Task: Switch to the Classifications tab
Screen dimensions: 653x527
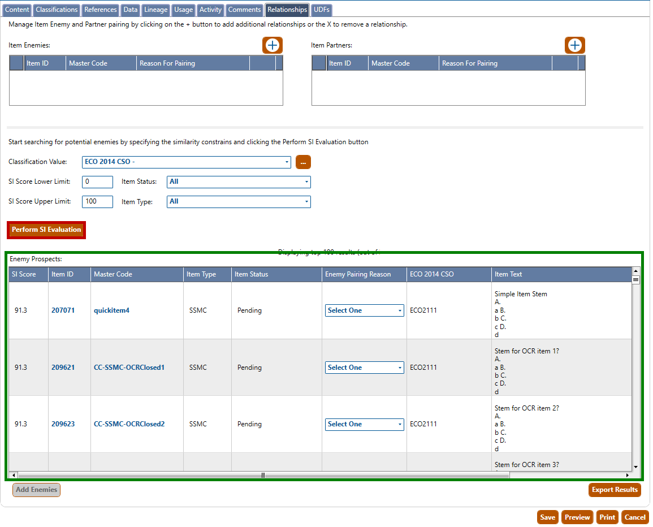Action: pos(57,10)
